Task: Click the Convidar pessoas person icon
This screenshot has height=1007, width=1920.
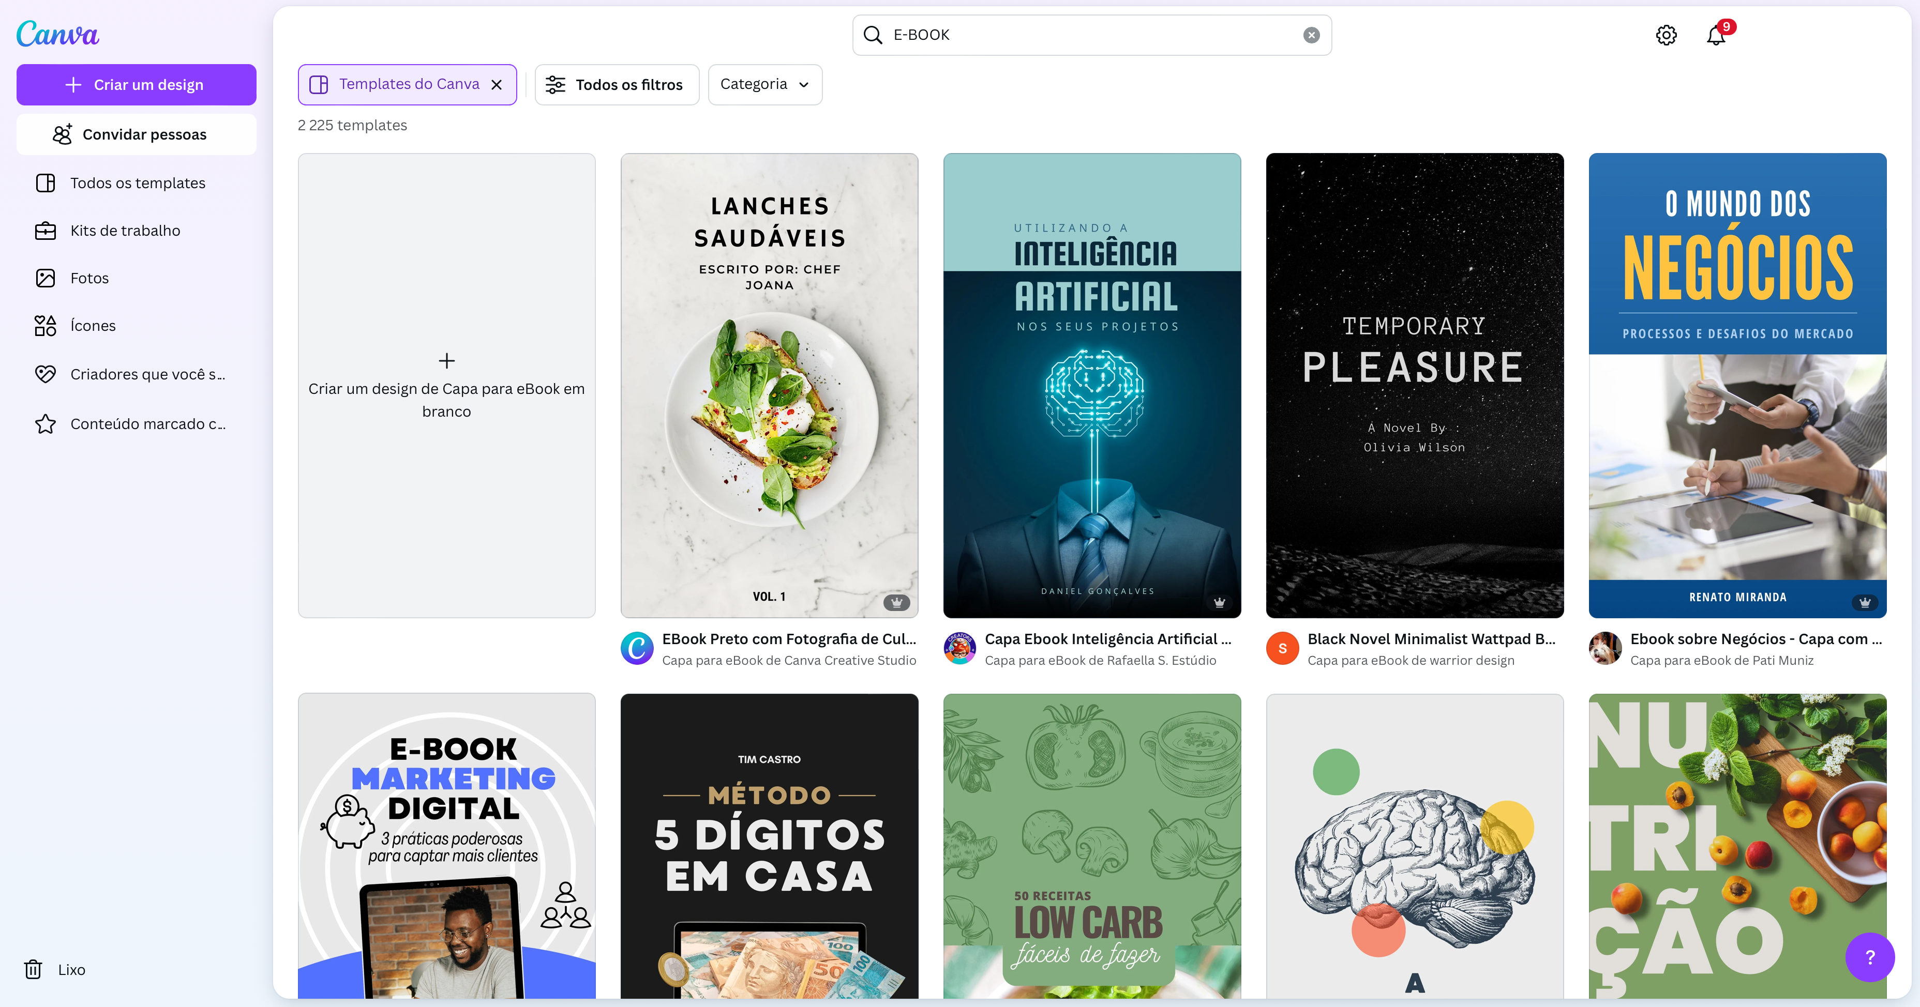Action: (63, 134)
